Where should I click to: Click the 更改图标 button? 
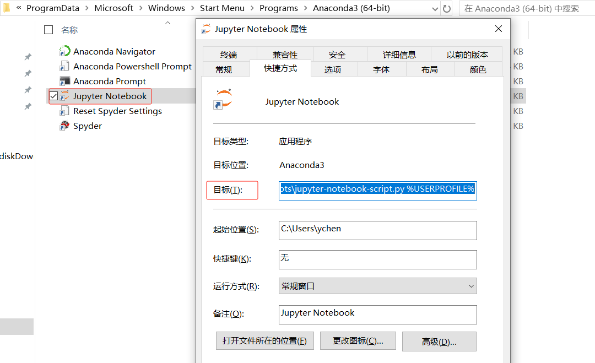pyautogui.click(x=358, y=340)
